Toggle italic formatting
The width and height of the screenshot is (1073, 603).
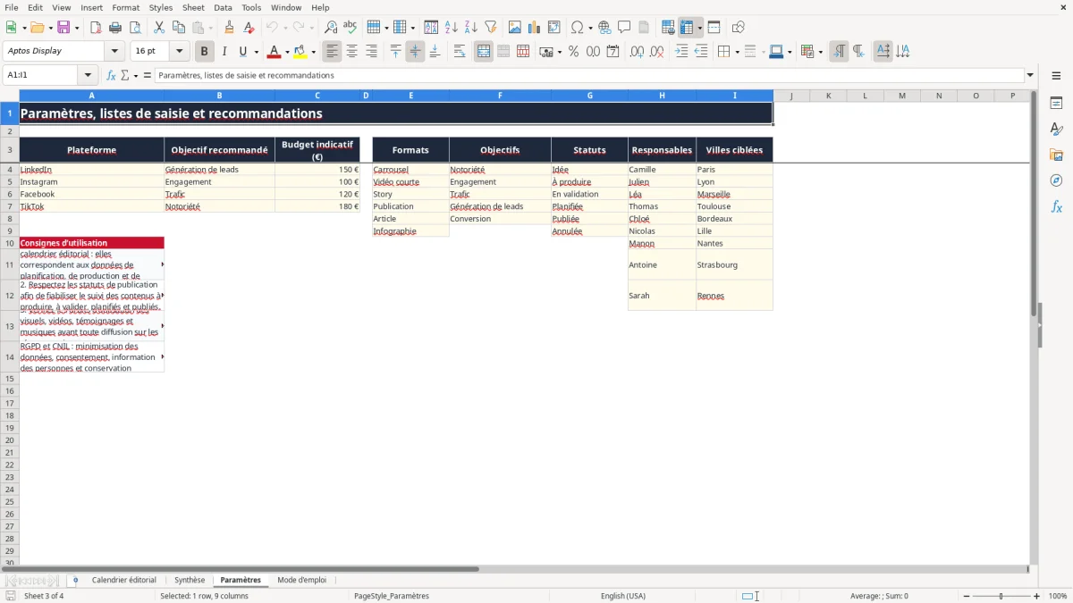coord(224,52)
